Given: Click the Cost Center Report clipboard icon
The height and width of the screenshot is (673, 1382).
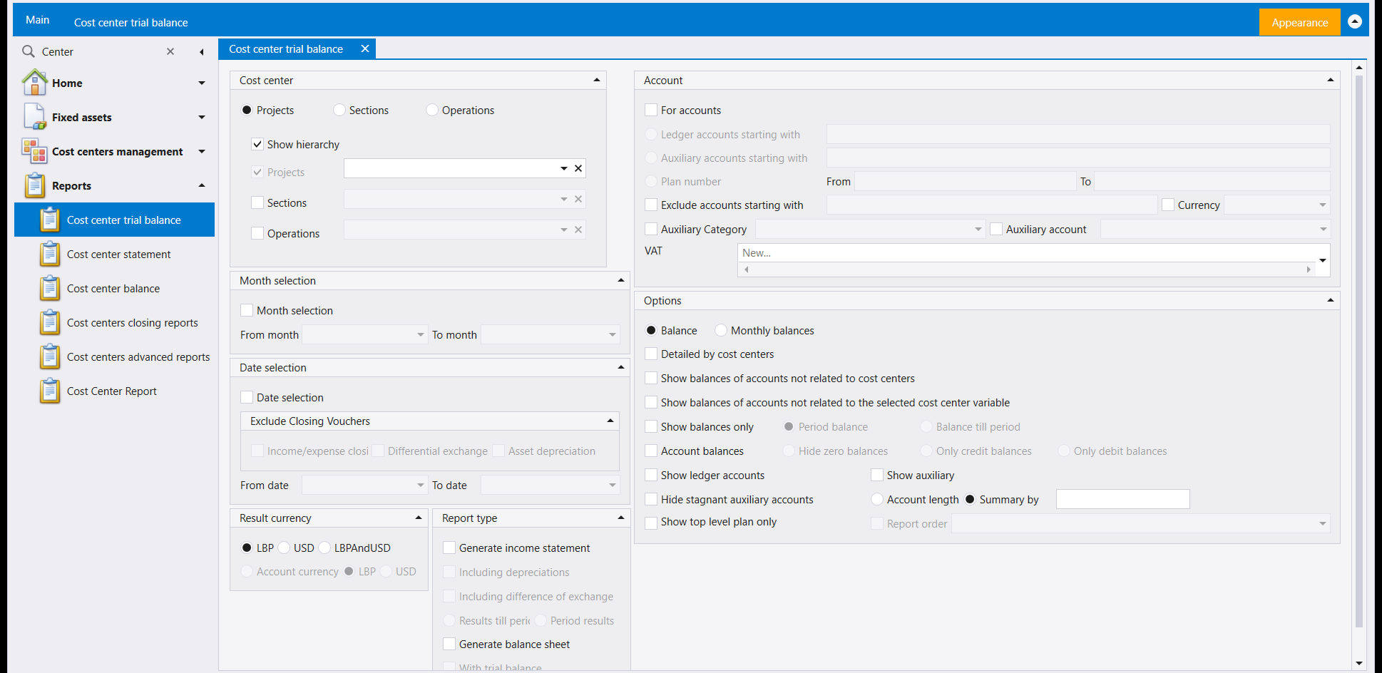Looking at the screenshot, I should [49, 391].
